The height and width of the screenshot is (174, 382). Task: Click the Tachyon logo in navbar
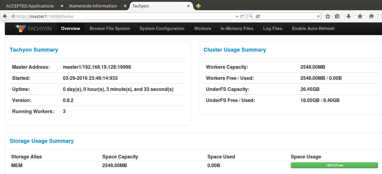pos(33,28)
